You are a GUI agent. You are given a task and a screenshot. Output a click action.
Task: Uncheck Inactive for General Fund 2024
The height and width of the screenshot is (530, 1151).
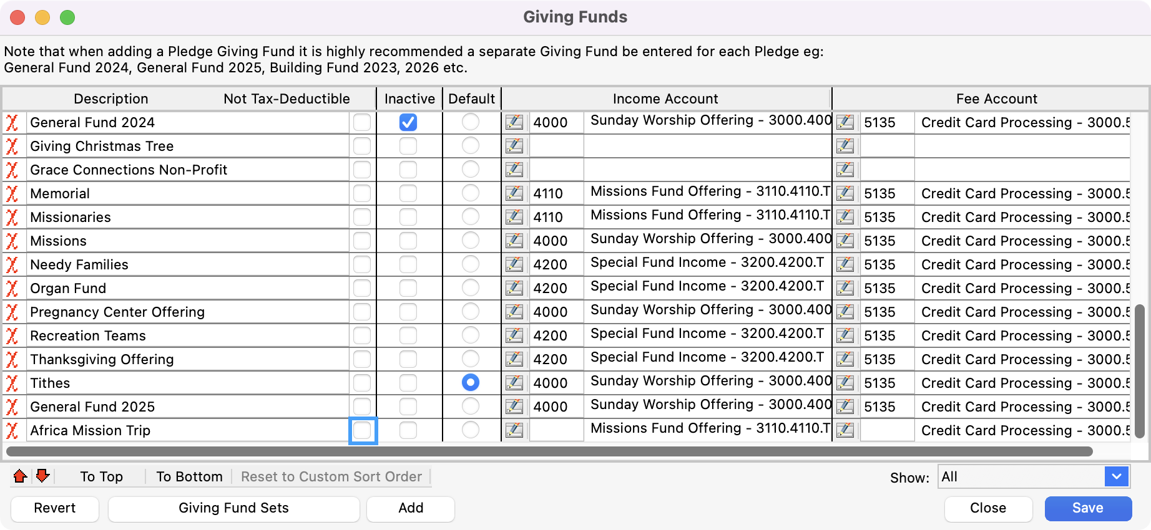pos(408,122)
